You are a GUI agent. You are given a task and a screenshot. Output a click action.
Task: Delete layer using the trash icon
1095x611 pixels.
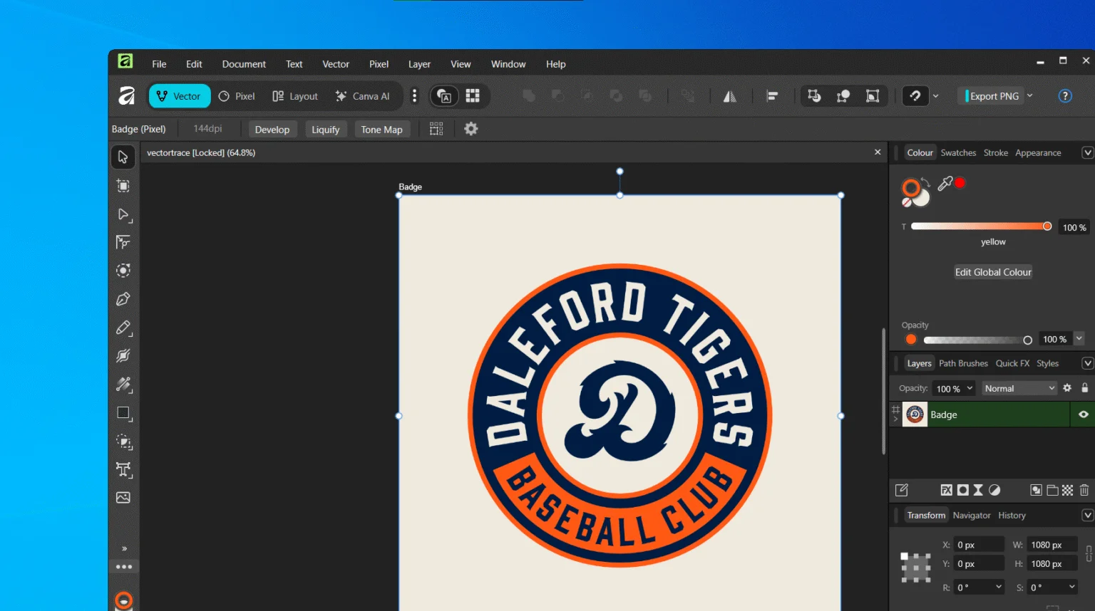click(x=1084, y=490)
